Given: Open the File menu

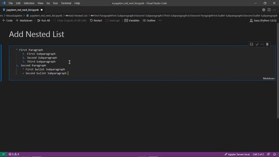Looking at the screenshot, I should tap(10, 3).
